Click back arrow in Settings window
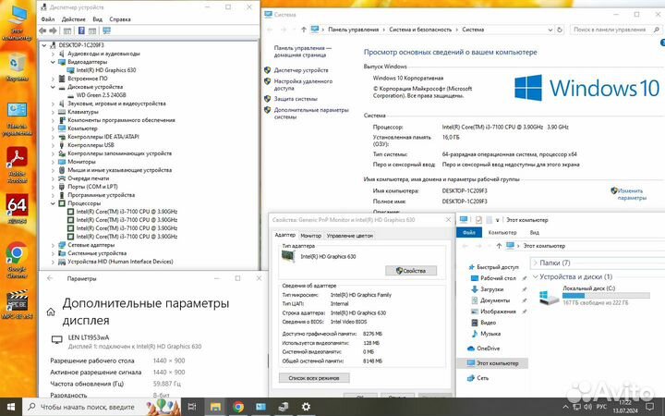 50,278
